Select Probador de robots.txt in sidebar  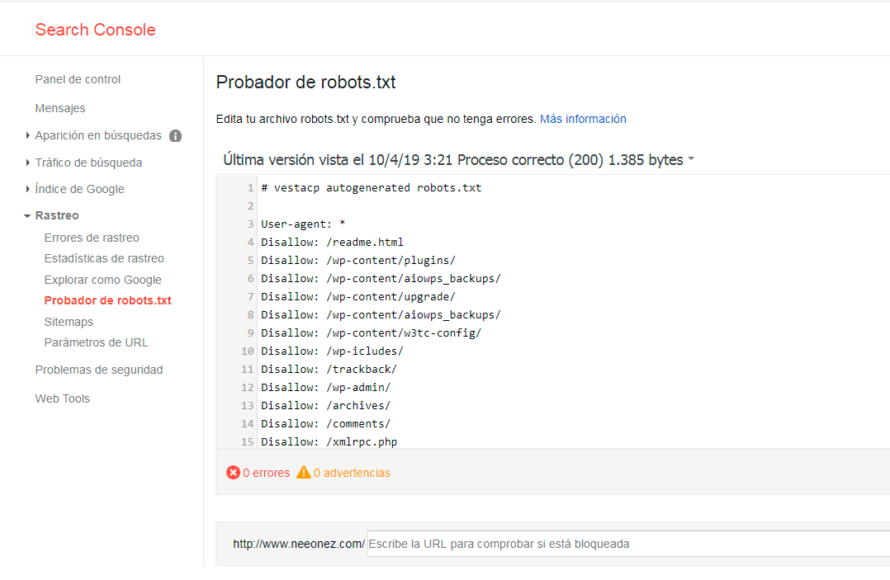pyautogui.click(x=108, y=300)
